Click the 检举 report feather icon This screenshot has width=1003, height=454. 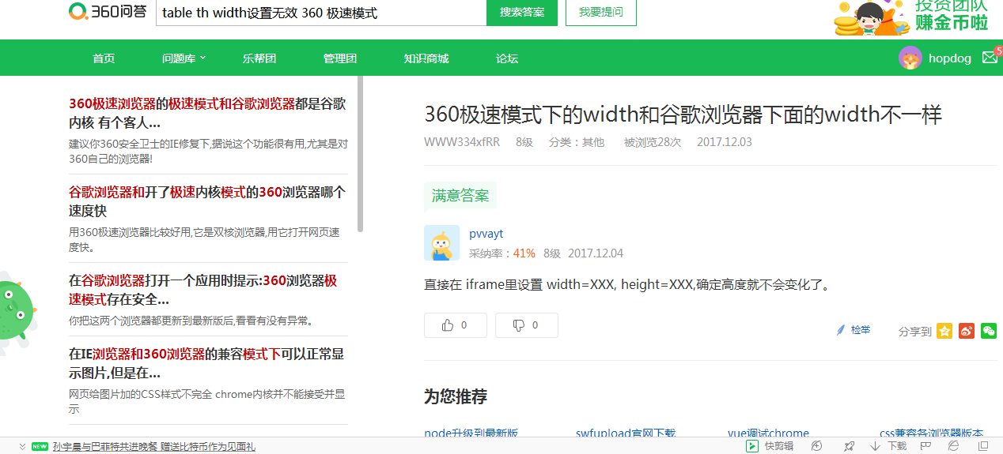(841, 330)
